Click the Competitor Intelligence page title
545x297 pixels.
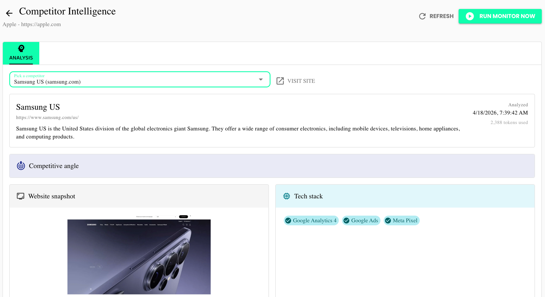[x=67, y=11]
